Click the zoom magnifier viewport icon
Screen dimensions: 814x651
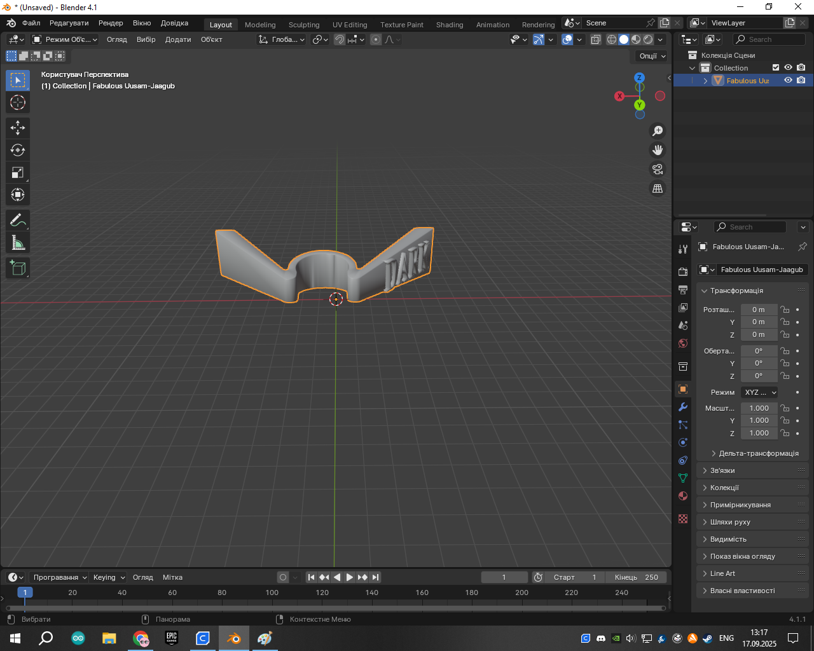tap(658, 131)
